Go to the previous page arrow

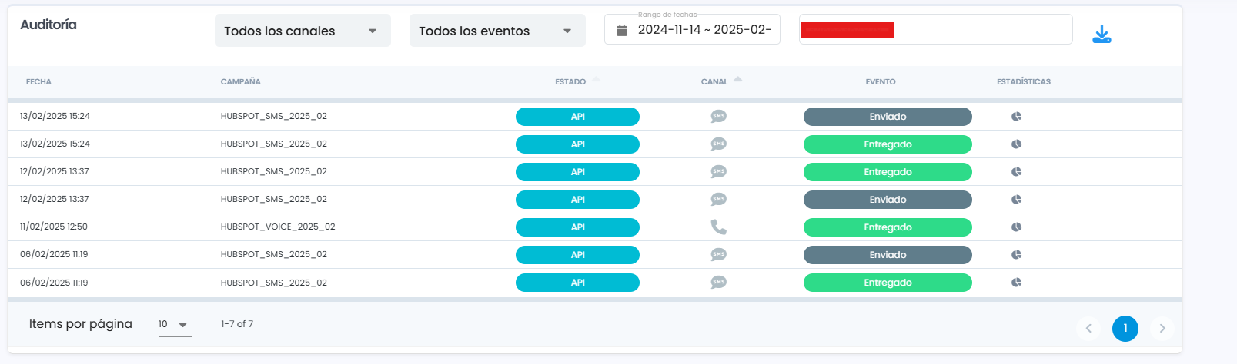pos(1088,329)
